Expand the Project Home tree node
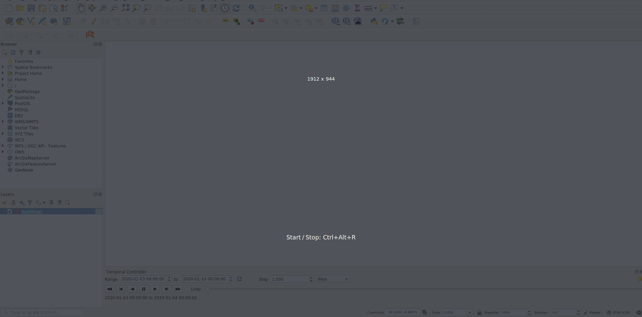Screen dimensions: 642x317 click(x=3, y=73)
